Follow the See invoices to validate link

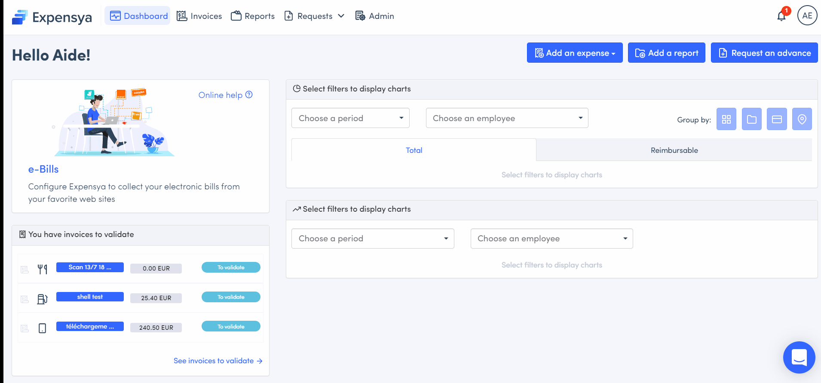218,361
